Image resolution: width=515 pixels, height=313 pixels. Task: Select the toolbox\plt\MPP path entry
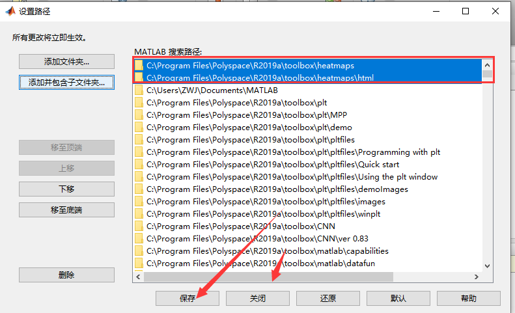click(307, 115)
